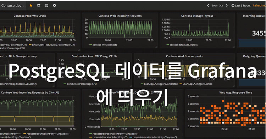Viewport: 266px width, 139px height.
Task: Open Contoso Storage Ingress panel title menu
Action: pos(197,16)
